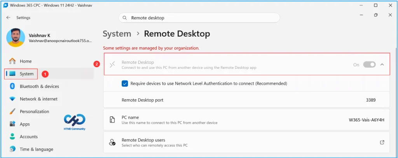Toggle the Remote Desktop On switch
The image size is (398, 158).
pos(369,65)
